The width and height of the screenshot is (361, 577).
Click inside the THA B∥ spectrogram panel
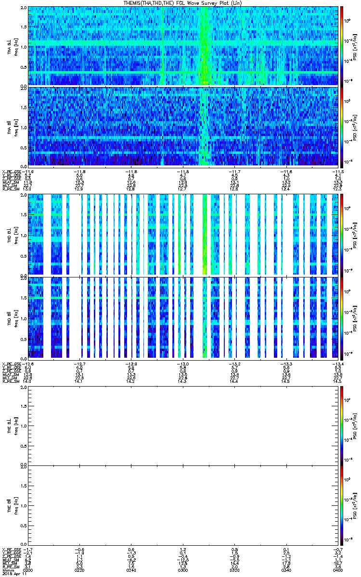click(183, 126)
